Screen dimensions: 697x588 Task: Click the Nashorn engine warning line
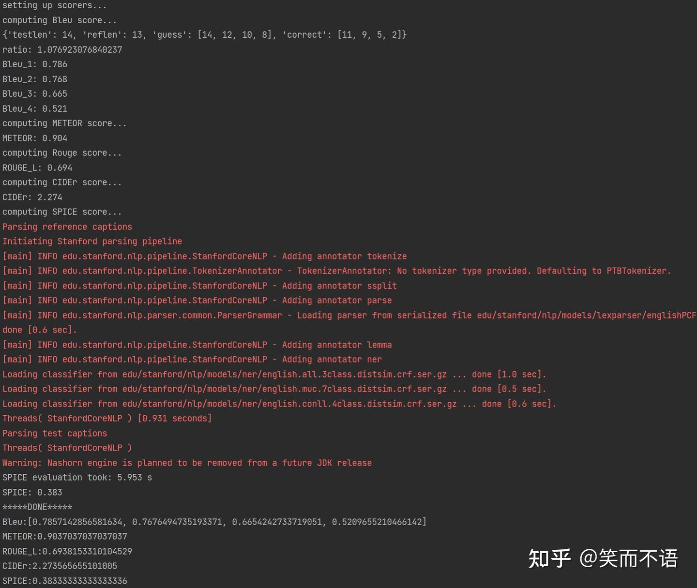click(187, 463)
